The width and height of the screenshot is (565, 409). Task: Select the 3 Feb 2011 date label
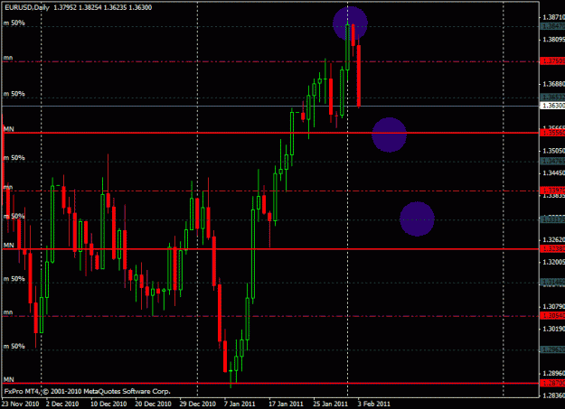click(x=373, y=404)
